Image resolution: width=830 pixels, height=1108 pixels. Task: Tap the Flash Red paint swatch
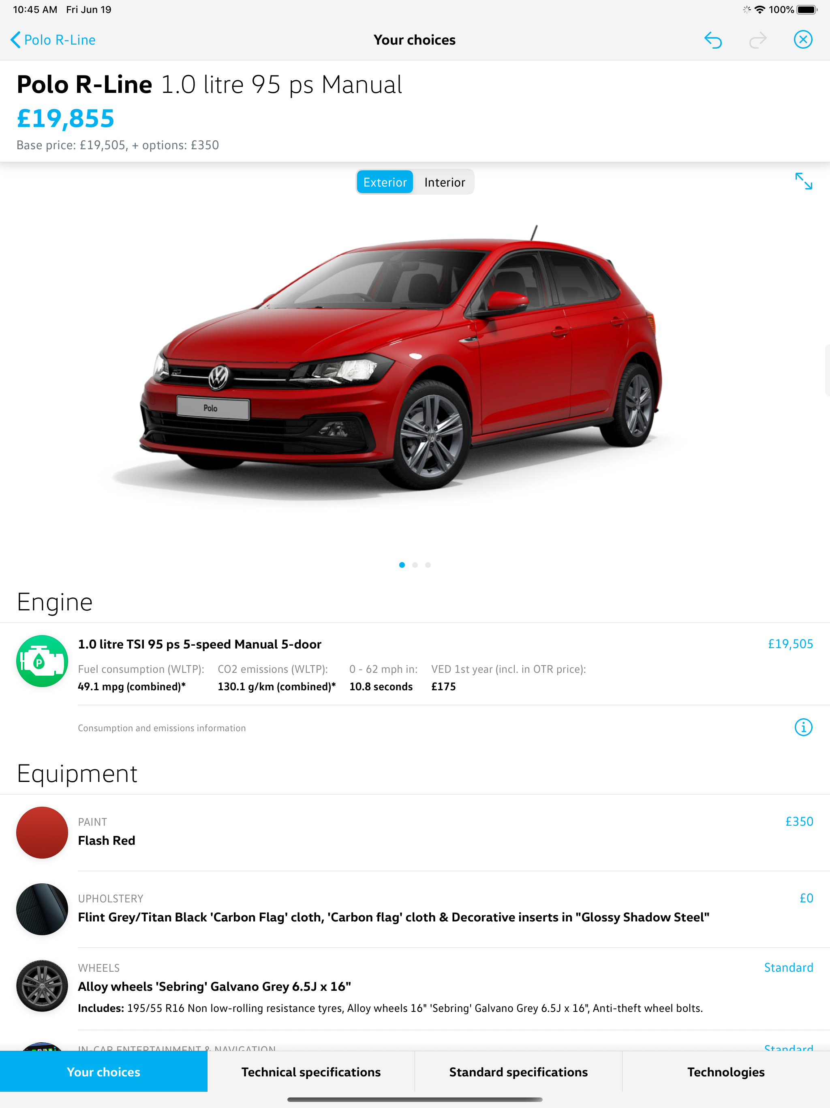[42, 832]
